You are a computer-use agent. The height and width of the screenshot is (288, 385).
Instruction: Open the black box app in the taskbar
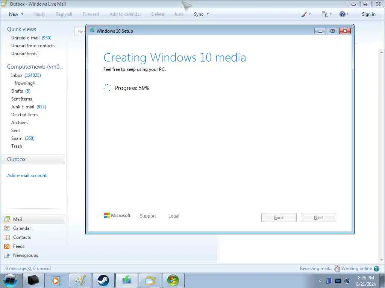coord(33,280)
